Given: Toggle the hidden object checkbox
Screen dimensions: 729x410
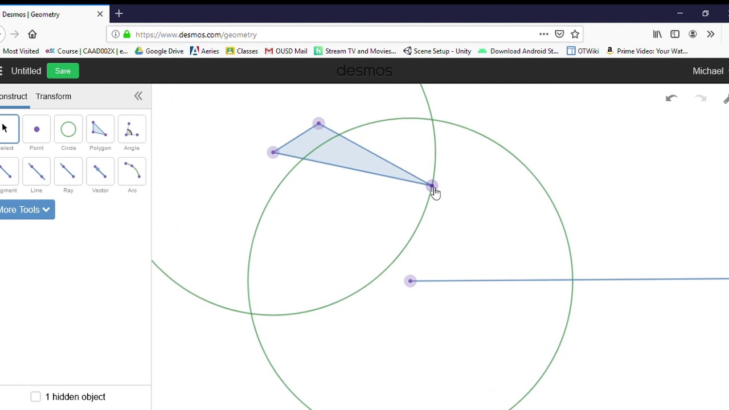Looking at the screenshot, I should (36, 397).
